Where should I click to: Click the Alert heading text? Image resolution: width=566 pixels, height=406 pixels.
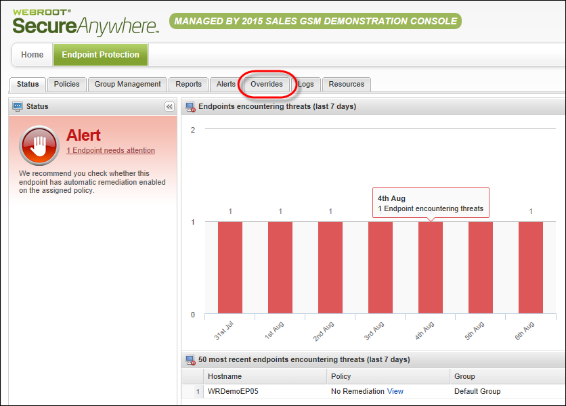coord(83,135)
